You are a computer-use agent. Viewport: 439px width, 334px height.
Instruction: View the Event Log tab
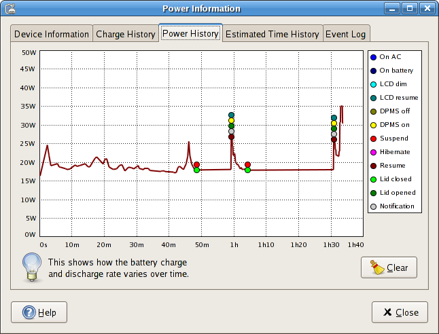(347, 34)
